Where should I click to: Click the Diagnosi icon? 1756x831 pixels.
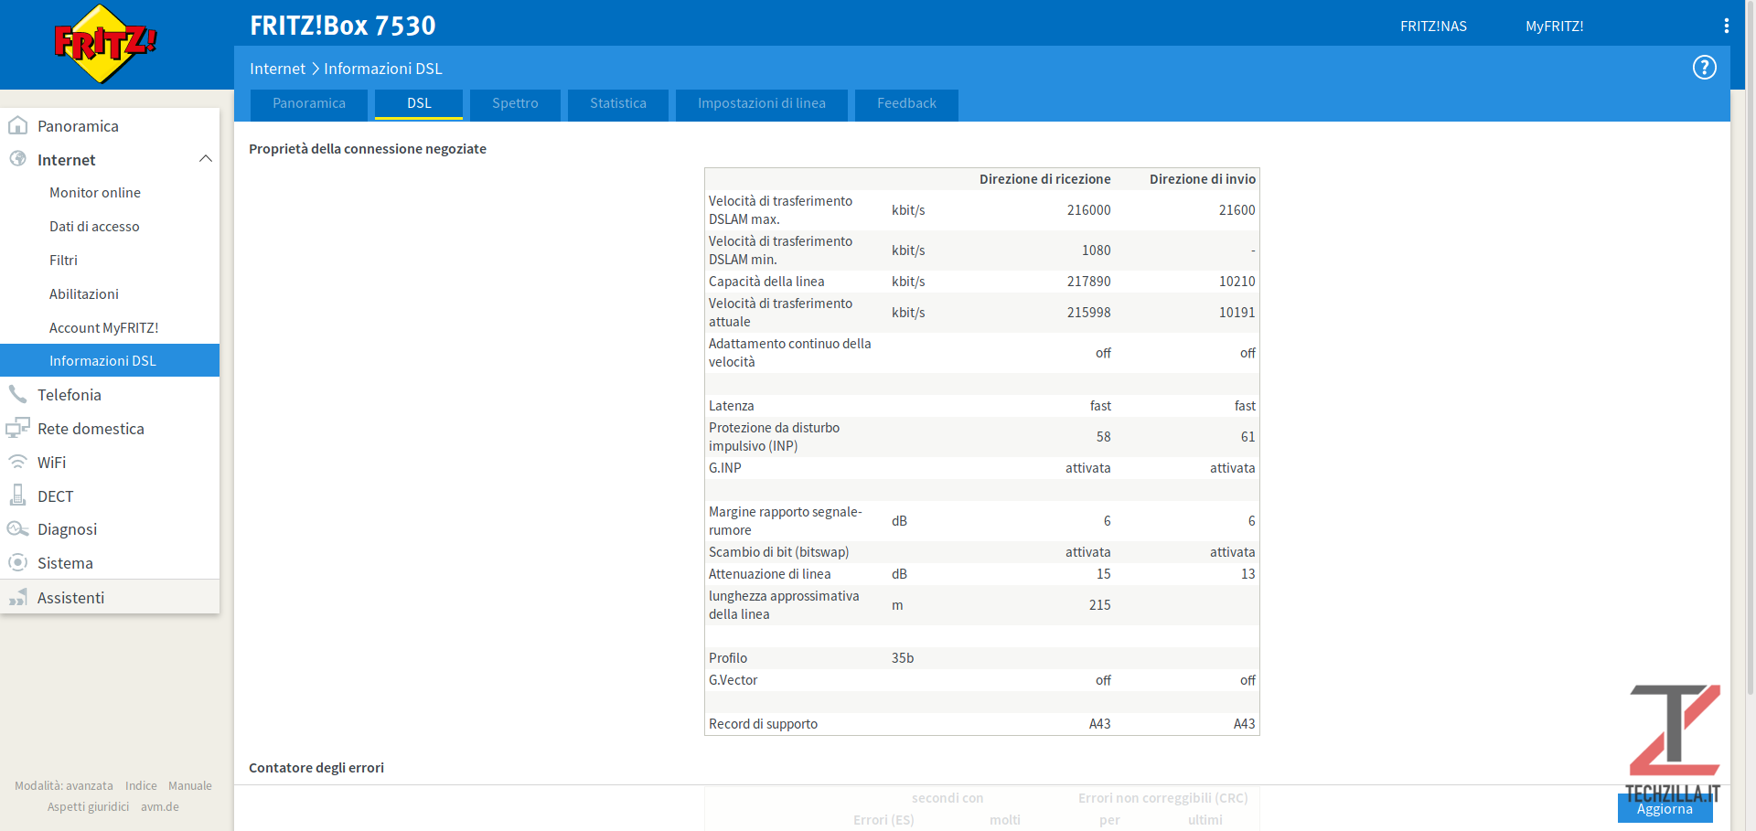tap(17, 529)
